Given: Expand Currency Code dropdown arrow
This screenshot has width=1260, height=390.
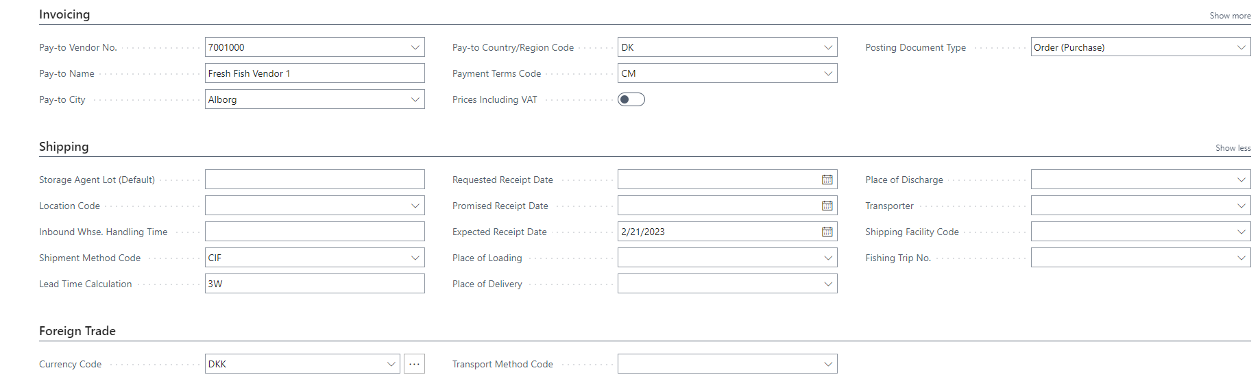Looking at the screenshot, I should [x=391, y=364].
